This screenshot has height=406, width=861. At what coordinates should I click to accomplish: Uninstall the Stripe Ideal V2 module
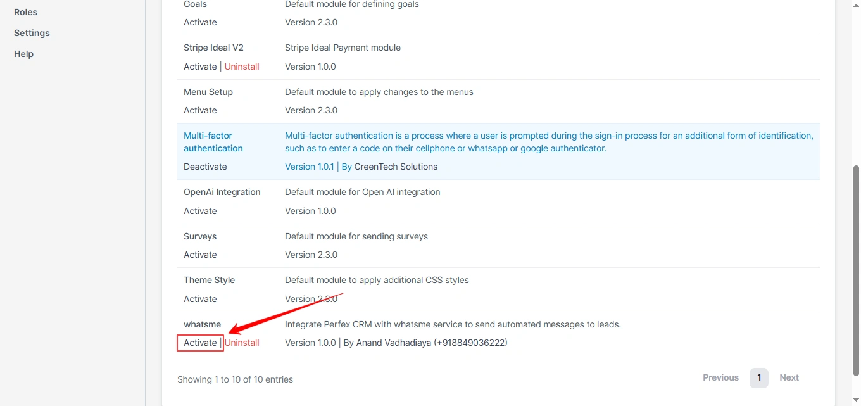(241, 67)
